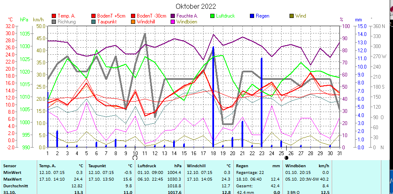Click the Richtung legend label

(67, 22)
